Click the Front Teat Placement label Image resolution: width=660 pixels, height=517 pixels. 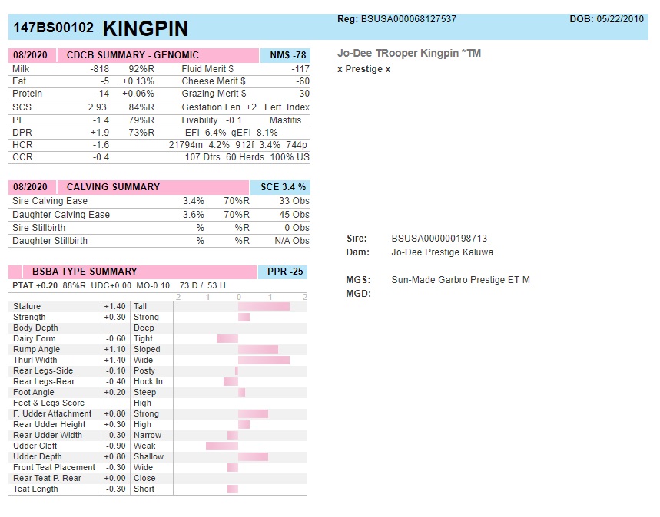[55, 467]
